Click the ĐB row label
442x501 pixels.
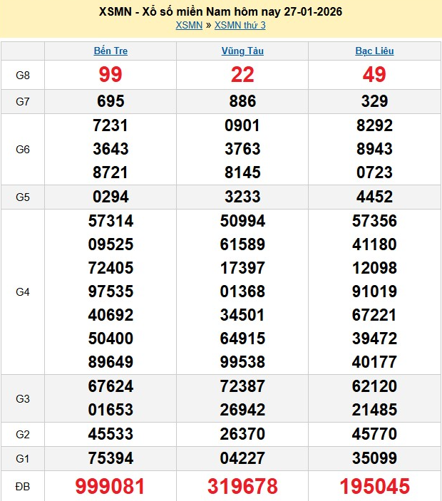23,486
